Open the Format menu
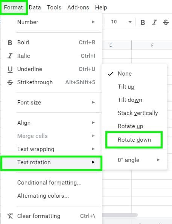The width and height of the screenshot is (172, 224). [x=14, y=7]
